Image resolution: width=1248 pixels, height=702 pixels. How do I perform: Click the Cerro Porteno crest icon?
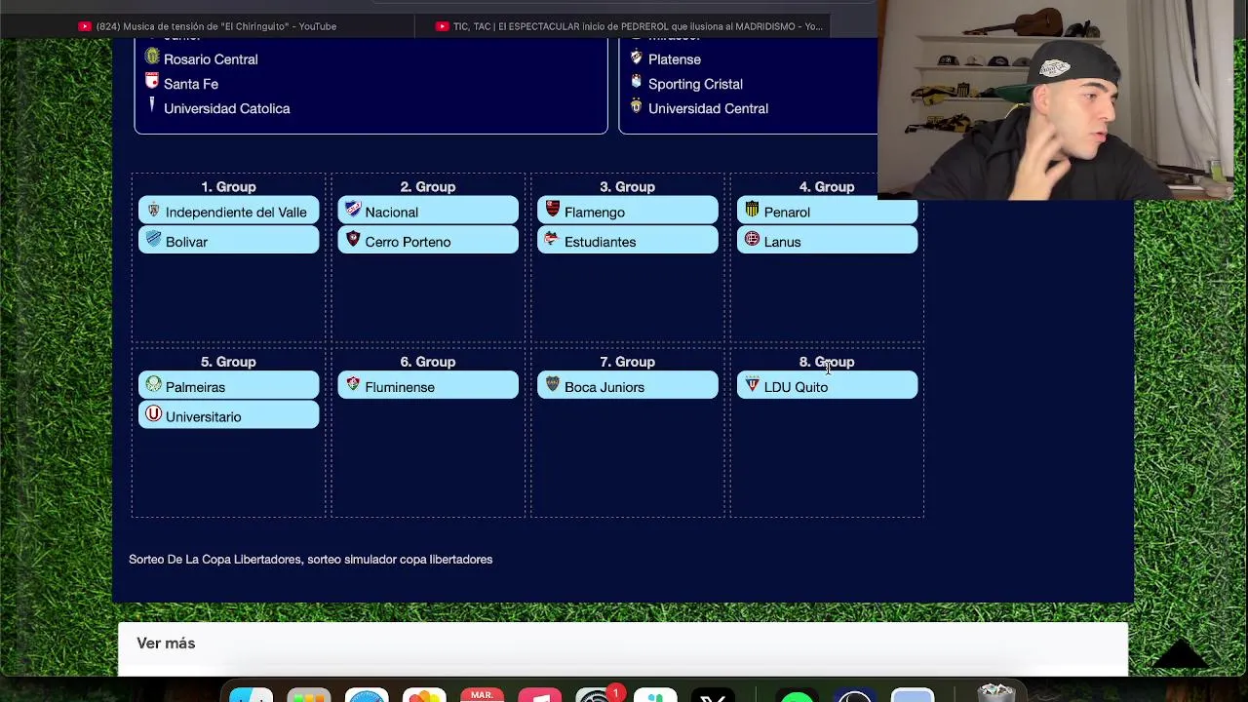click(353, 239)
